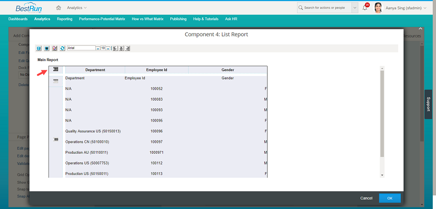
Task: Click the search magnifier icon
Action: click(x=301, y=8)
